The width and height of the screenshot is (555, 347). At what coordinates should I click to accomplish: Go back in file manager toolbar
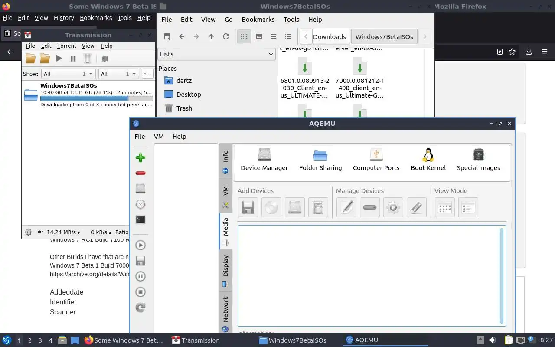tap(182, 36)
